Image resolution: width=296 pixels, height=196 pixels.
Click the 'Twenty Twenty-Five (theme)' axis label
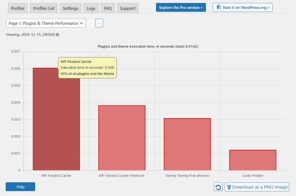(x=187, y=176)
